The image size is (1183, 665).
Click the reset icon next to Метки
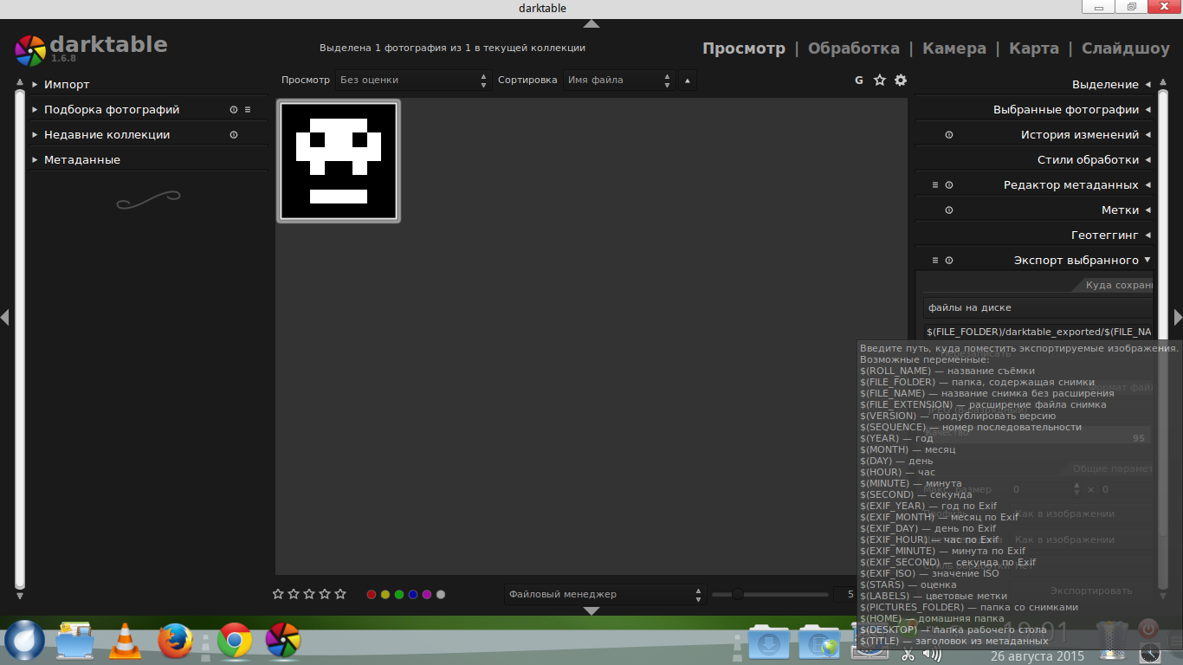pos(949,210)
